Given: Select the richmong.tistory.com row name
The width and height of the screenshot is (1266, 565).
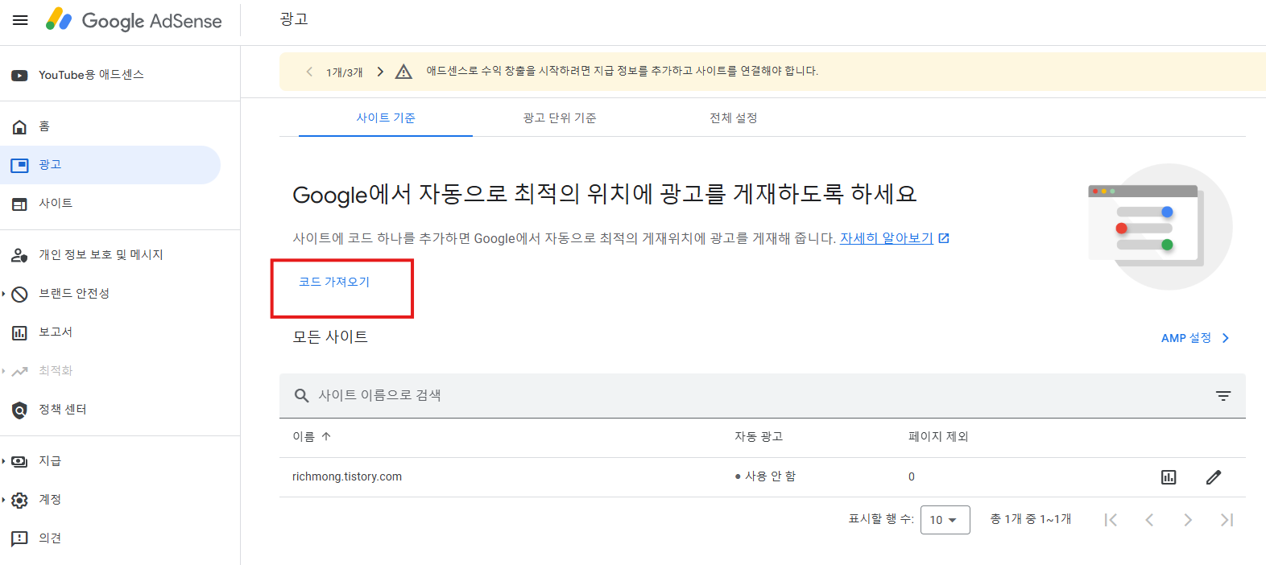Looking at the screenshot, I should pos(347,477).
